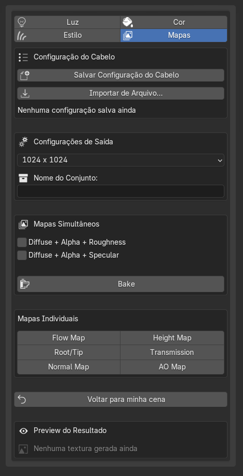
Task: Click the 'Nome do Conjunto:' label text
Action: coord(66,178)
